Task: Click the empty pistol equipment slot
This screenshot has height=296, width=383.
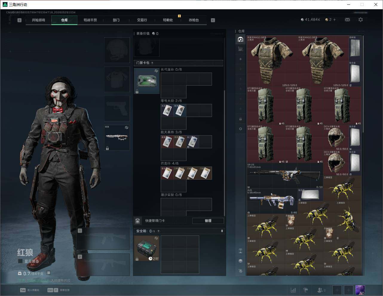Action: point(117,108)
